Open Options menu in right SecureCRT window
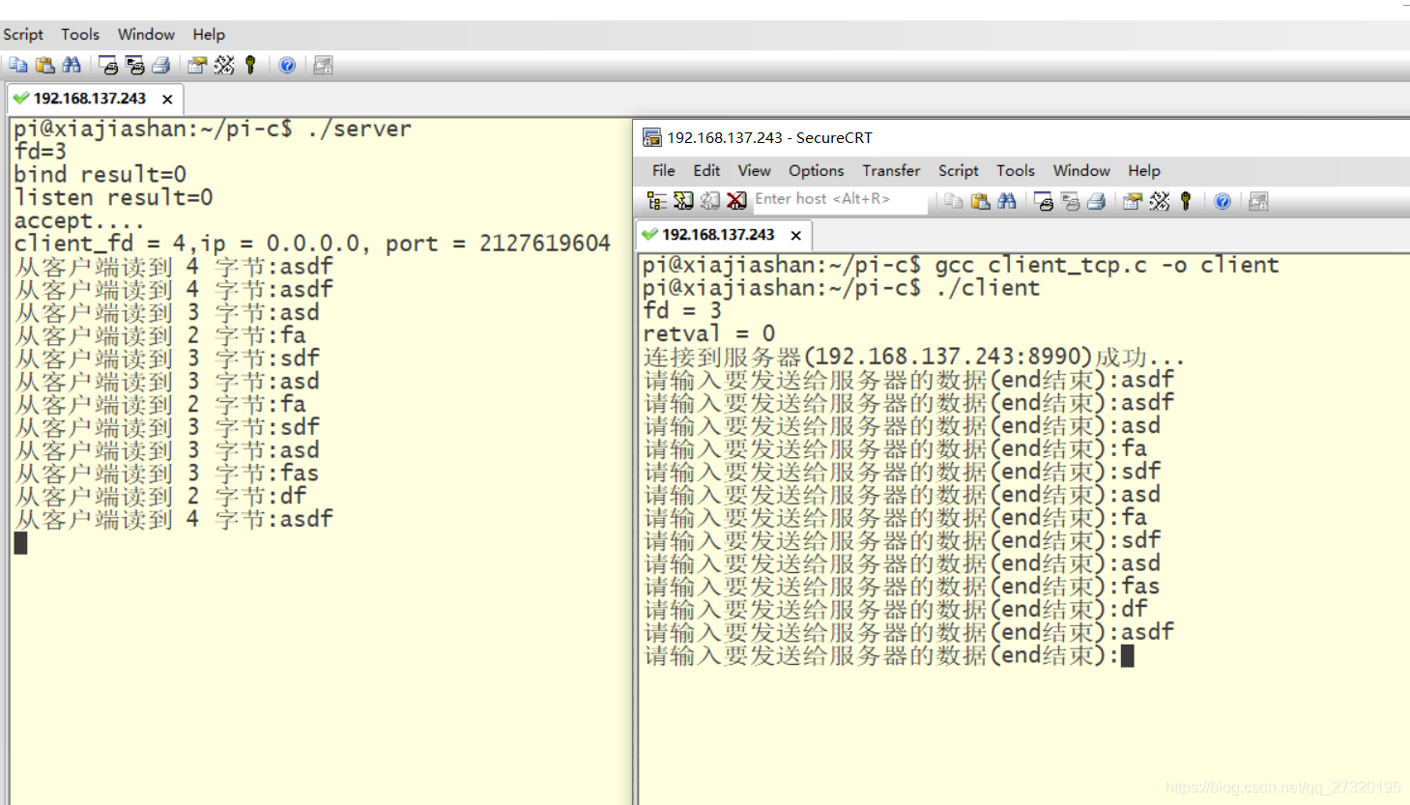 (816, 170)
